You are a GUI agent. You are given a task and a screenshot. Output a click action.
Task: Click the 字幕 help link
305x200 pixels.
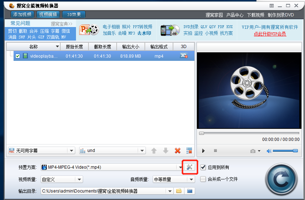tap(55, 31)
